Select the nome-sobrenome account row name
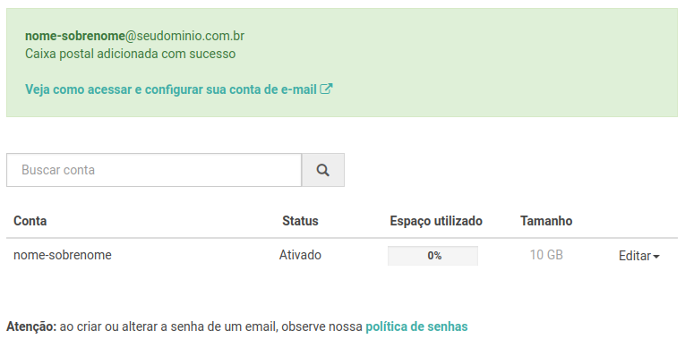Viewport: 685px width, 339px height. [x=63, y=255]
